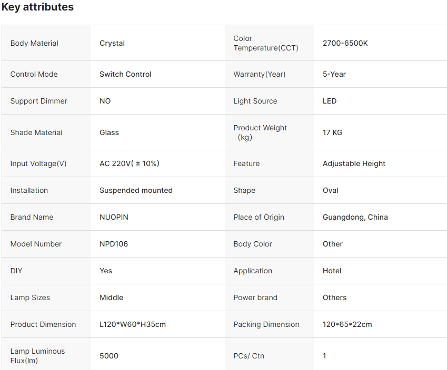
Task: Select the Guangdong, China origin value
Action: coord(355,217)
